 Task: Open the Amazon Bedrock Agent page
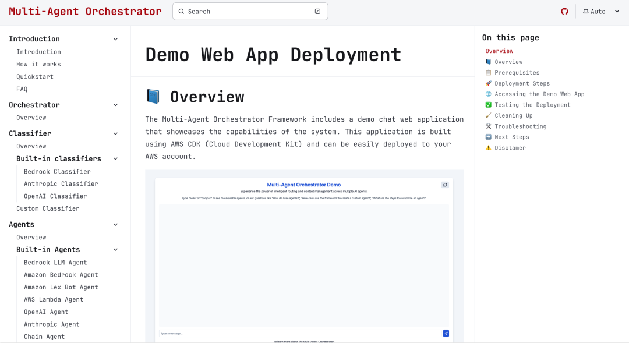(x=61, y=275)
